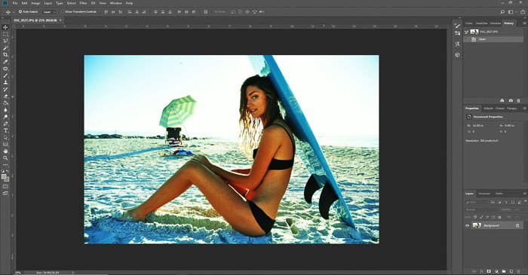Create new document from current state
This screenshot has height=275, width=528.
502,100
